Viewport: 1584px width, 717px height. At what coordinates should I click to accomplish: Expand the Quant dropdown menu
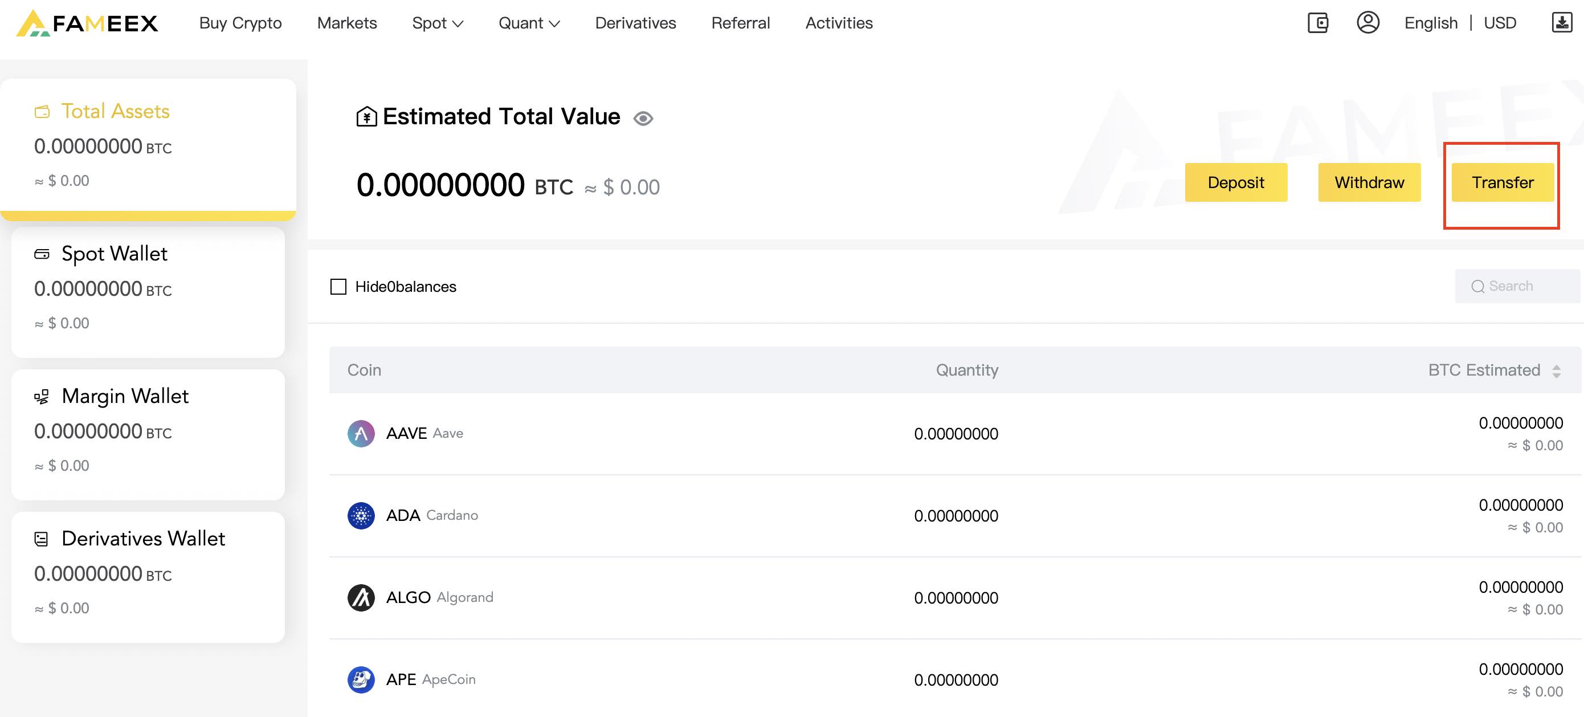point(529,23)
